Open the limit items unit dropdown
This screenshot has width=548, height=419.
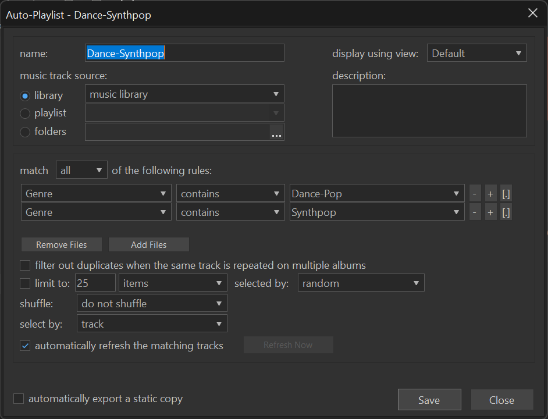pos(173,283)
